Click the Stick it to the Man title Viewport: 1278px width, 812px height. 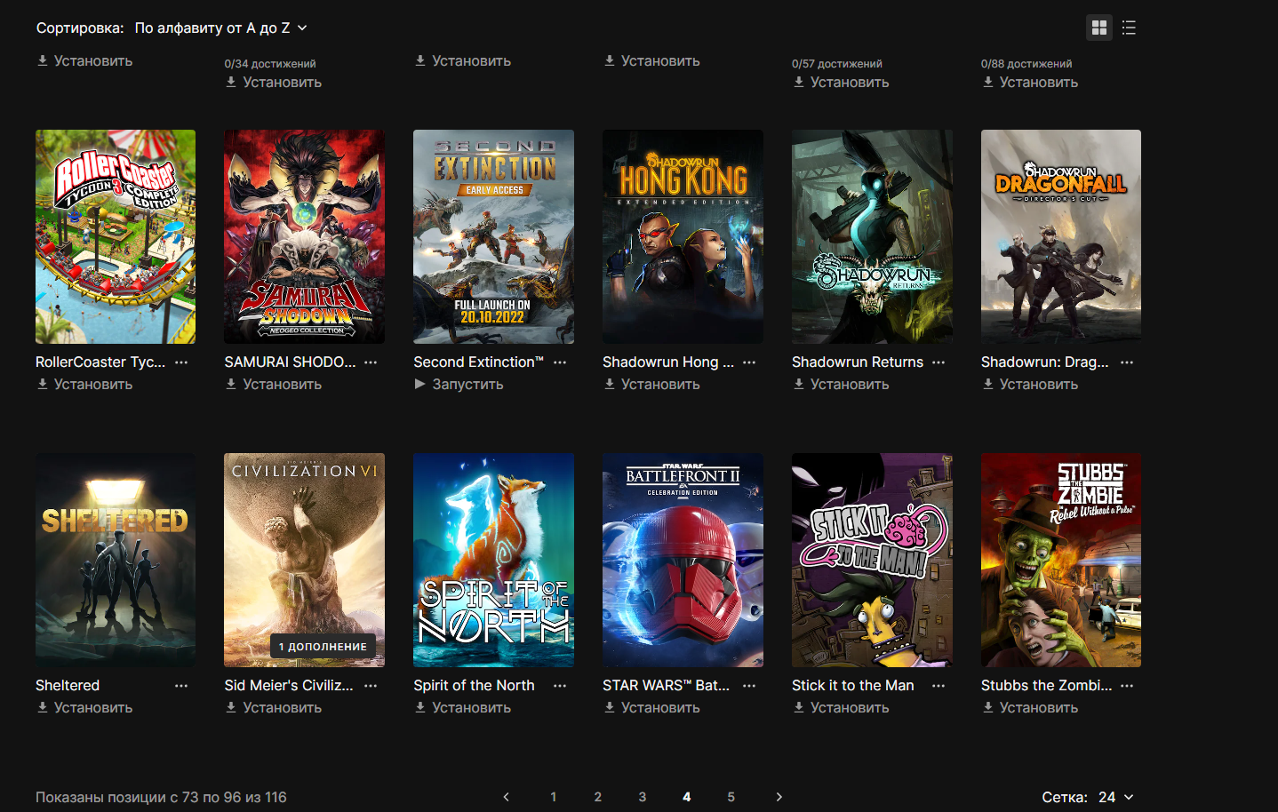tap(852, 686)
